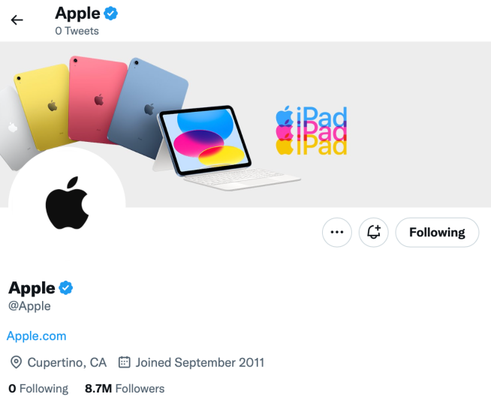
Task: Open Apple's black logo profile picture
Action: click(67, 203)
